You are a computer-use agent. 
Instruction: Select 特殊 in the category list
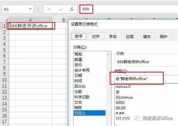[x=90, y=108]
